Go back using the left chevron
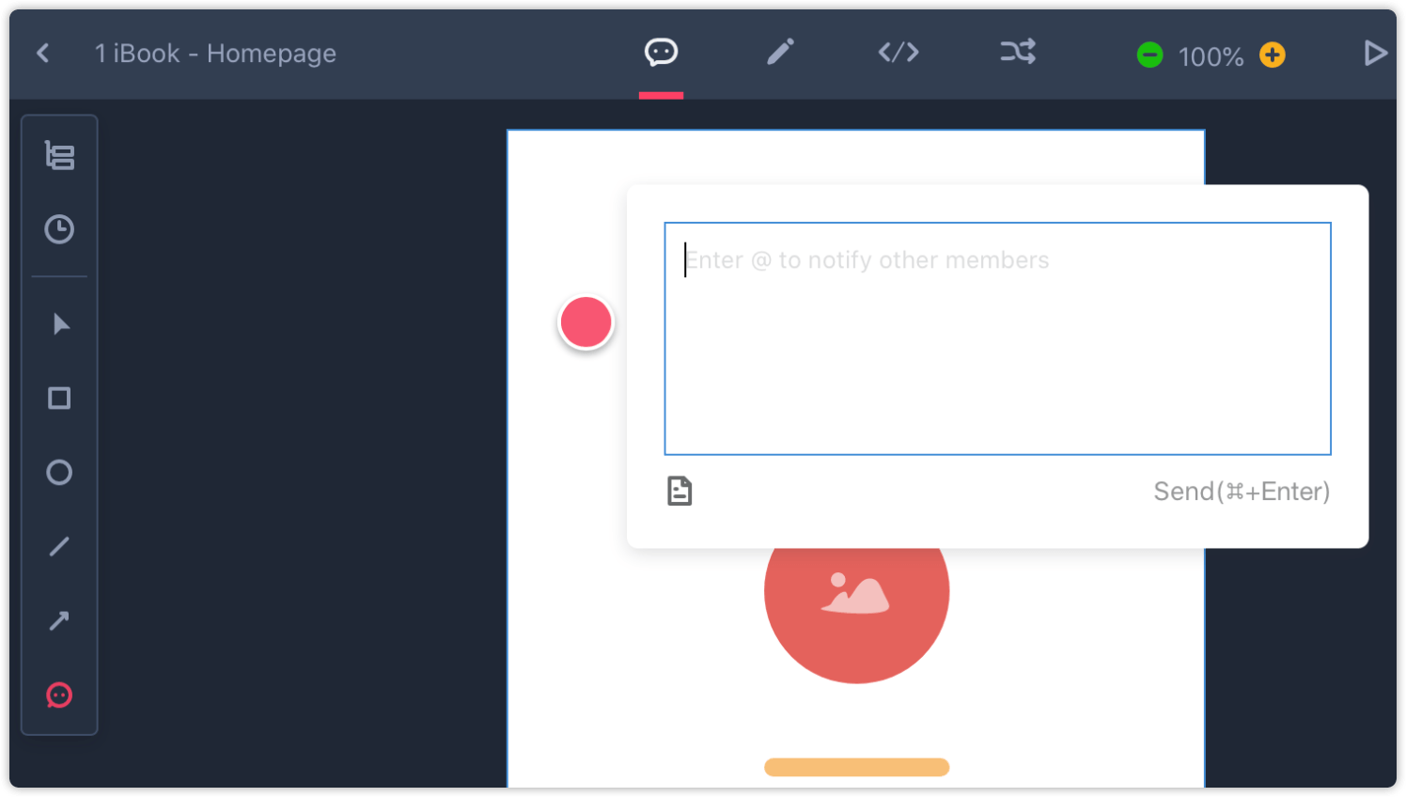 [43, 54]
